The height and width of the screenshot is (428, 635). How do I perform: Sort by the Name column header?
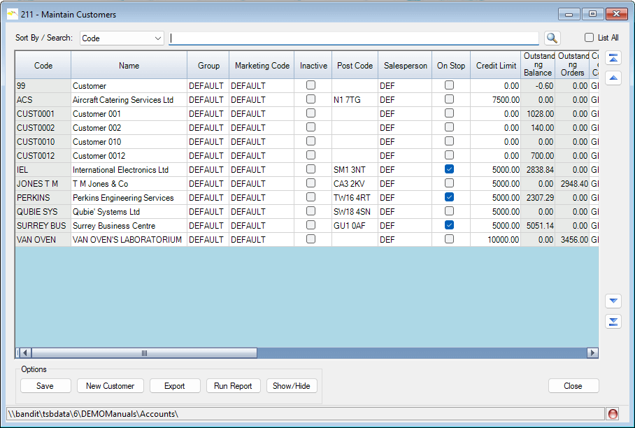[129, 66]
